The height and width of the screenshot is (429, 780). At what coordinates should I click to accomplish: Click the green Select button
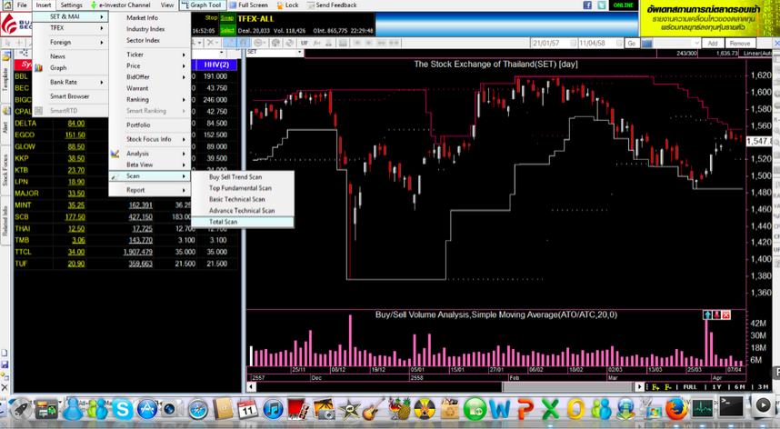[227, 30]
